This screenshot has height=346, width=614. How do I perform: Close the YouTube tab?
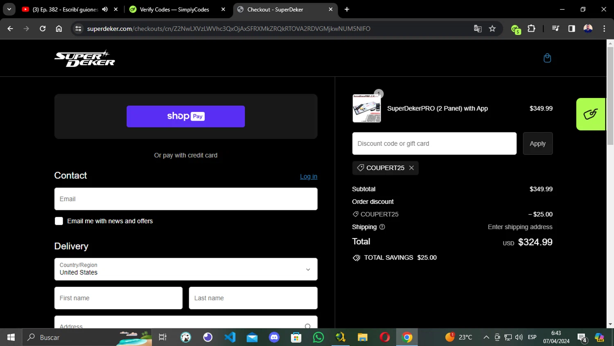pyautogui.click(x=116, y=9)
